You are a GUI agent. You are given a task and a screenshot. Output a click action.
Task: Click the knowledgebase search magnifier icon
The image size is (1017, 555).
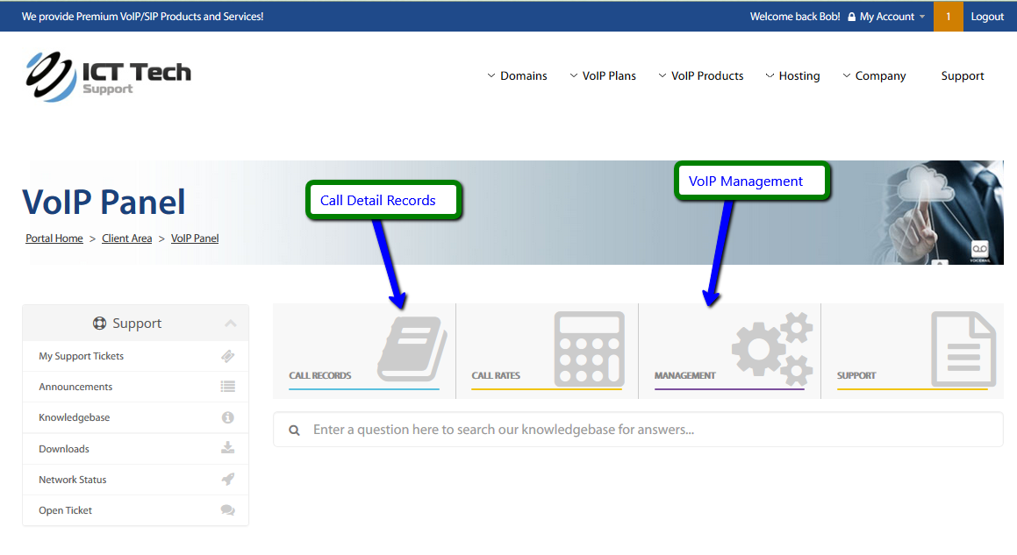(x=294, y=430)
